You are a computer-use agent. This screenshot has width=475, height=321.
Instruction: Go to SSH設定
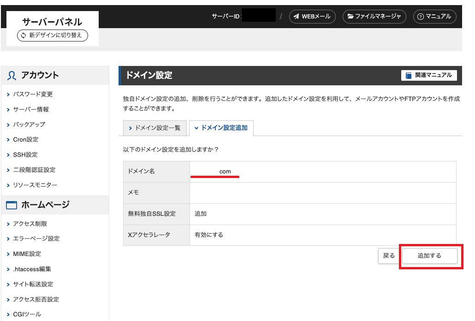click(25, 155)
